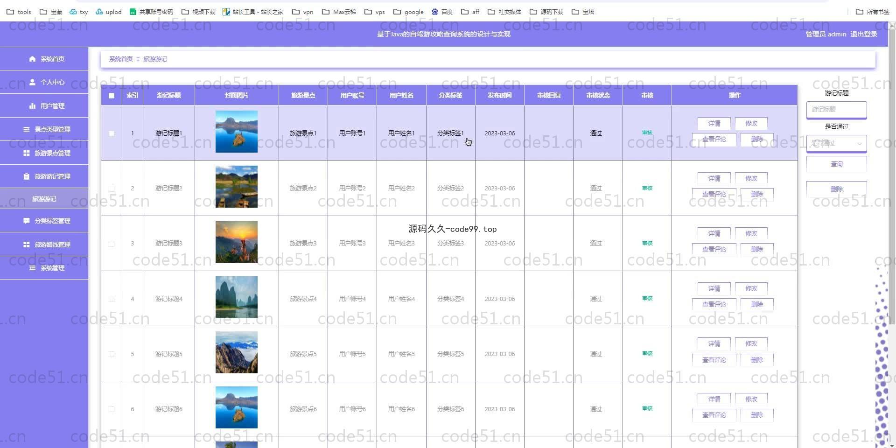Image resolution: width=896 pixels, height=448 pixels.
Task: Click 退出登录 to log out
Action: (x=863, y=34)
